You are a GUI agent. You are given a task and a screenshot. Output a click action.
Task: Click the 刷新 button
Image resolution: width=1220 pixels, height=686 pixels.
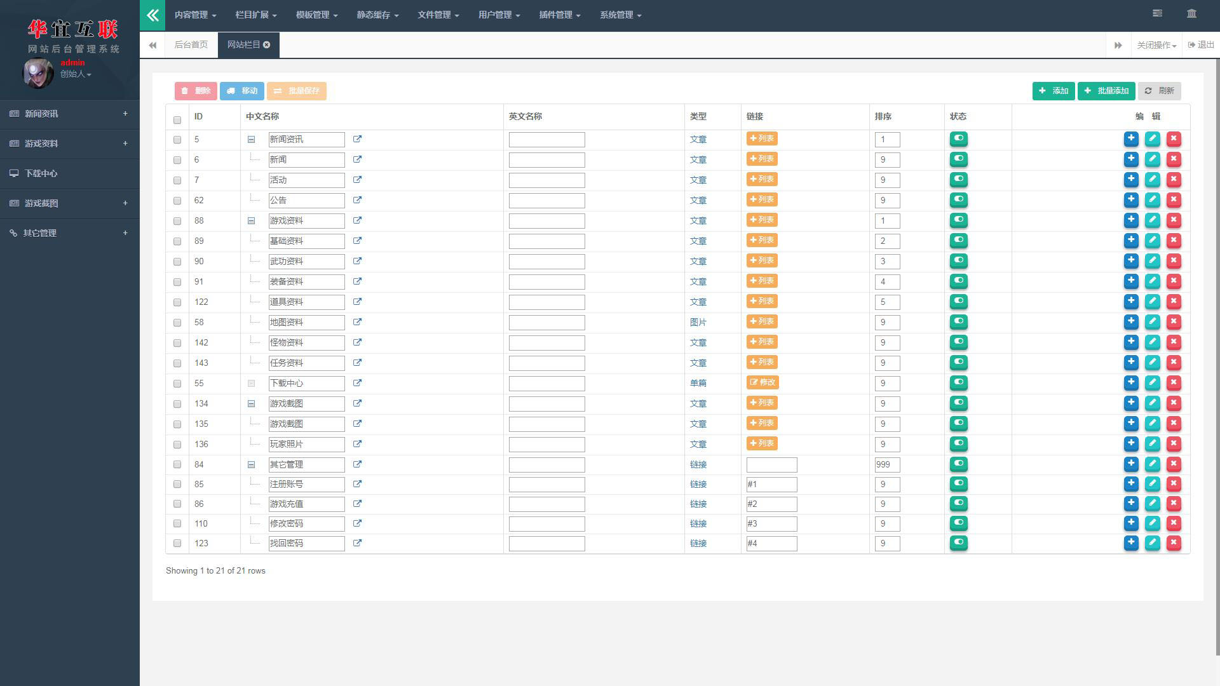1160,91
